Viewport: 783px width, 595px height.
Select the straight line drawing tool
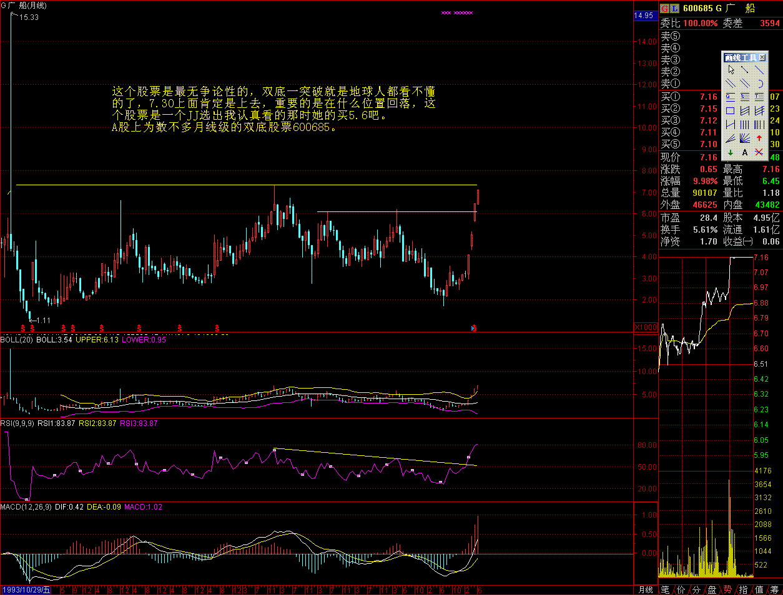point(759,69)
